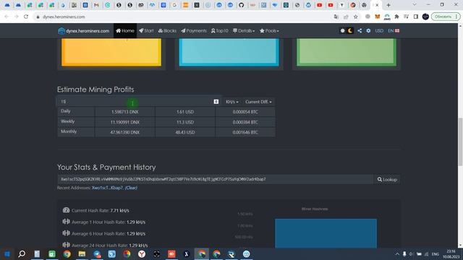
Task: Open Telegram from the taskbar
Action: point(97,253)
